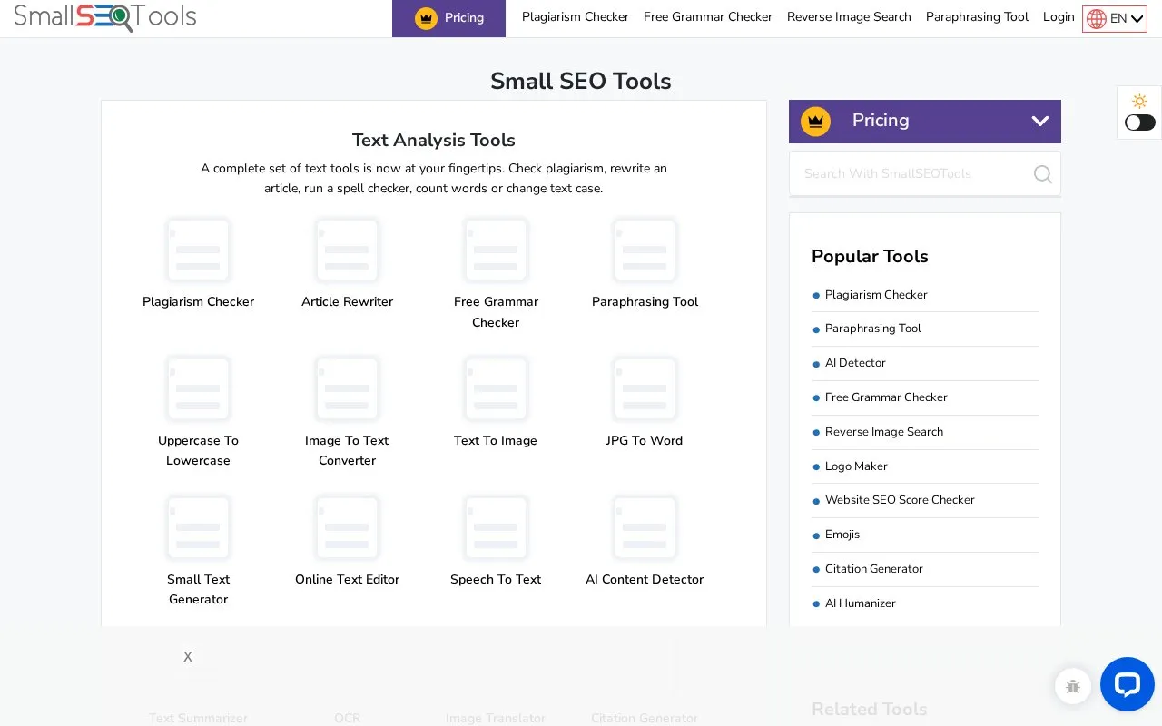The image size is (1162, 726).
Task: Open Pricing in the top navigation
Action: click(448, 18)
